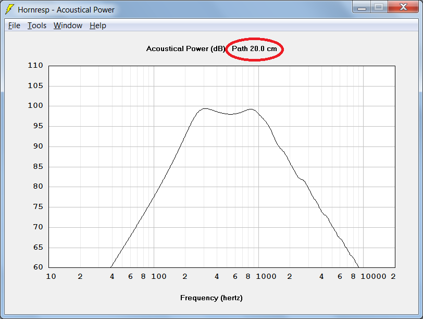Viewport: 423px width, 319px height.
Task: Click the 10 frequency axis label
Action: pyautogui.click(x=51, y=276)
